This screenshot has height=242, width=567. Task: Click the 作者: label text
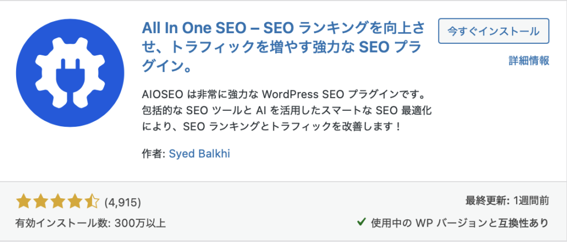[x=150, y=154]
